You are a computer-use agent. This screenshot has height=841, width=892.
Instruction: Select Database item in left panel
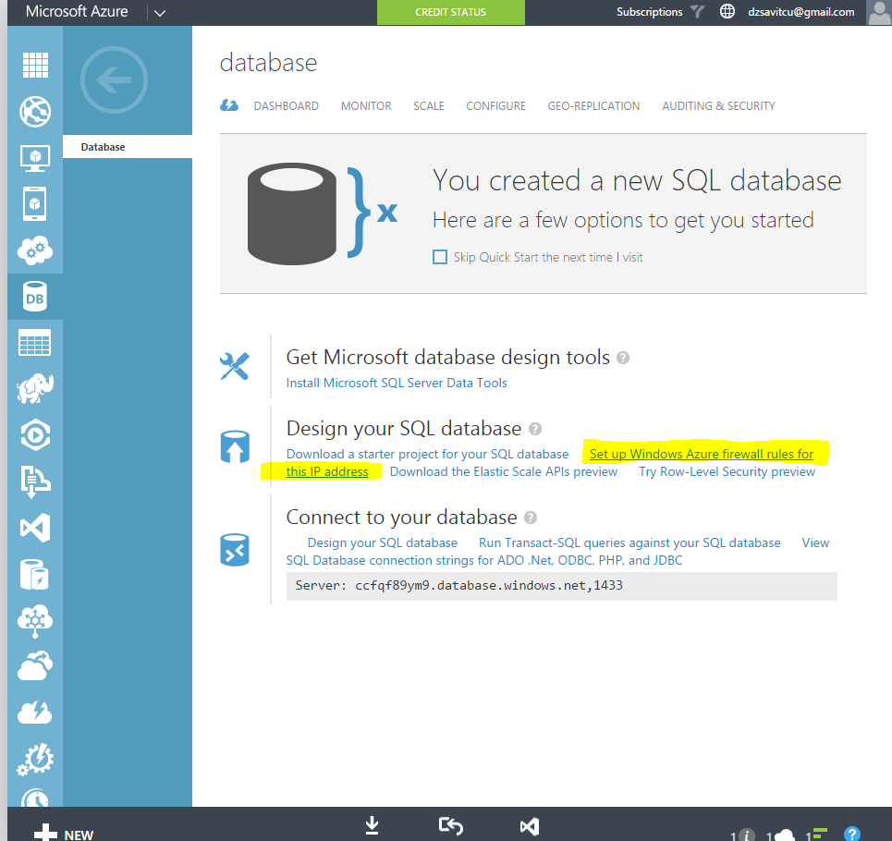[128, 147]
